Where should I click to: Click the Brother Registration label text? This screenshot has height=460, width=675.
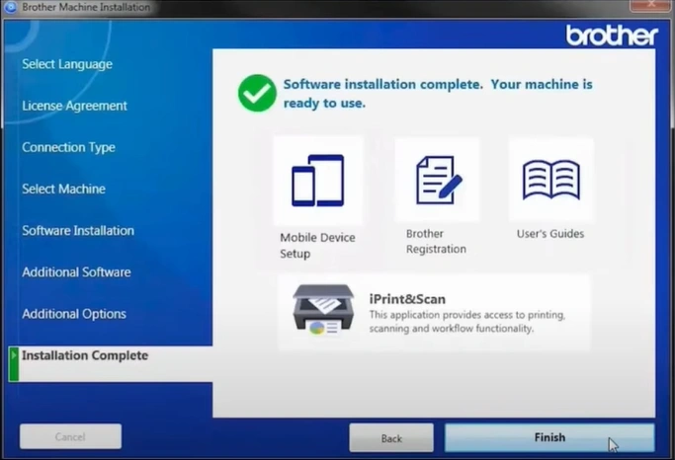[436, 242]
